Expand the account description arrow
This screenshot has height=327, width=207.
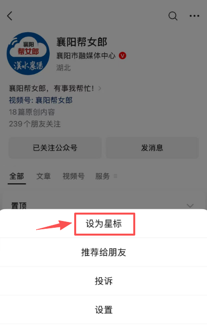pos(100,88)
